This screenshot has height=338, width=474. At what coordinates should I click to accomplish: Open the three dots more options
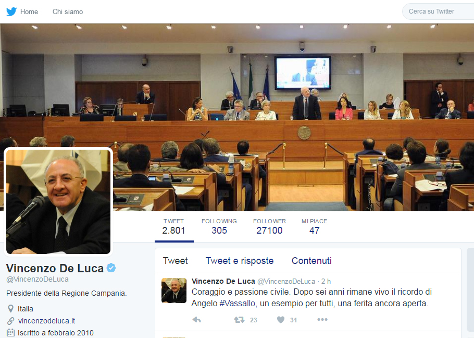click(322, 320)
